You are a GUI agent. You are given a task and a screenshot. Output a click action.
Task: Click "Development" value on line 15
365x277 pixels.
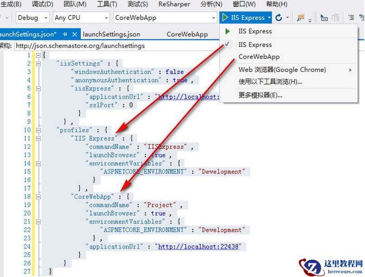221,172
